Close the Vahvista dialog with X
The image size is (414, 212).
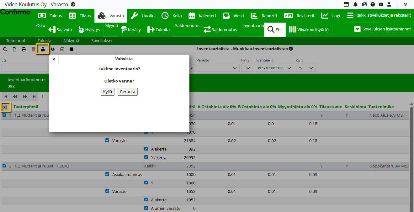(x=54, y=59)
